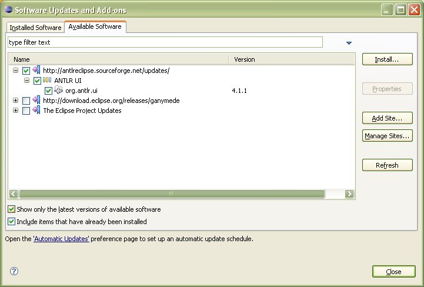Click the ganymede update site icon
Screen dimensions: 424x287
36,101
